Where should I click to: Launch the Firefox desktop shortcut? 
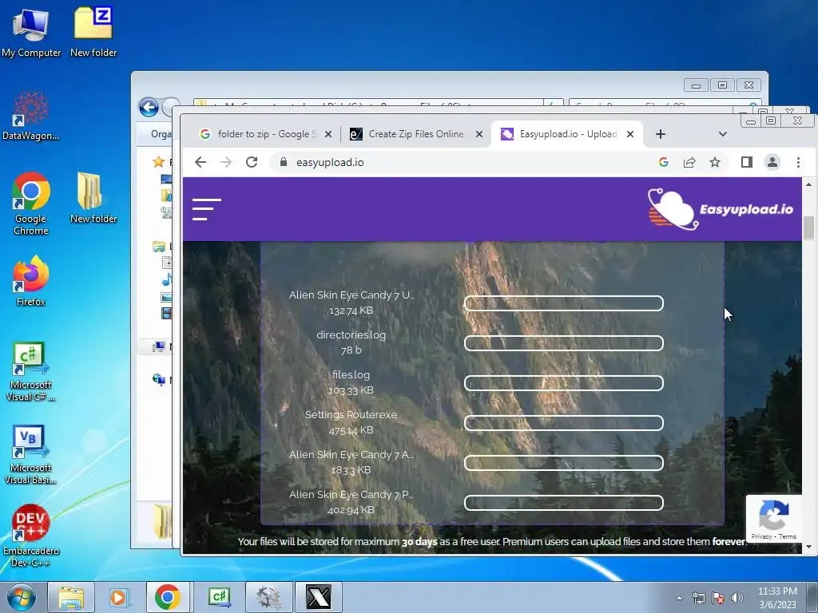coord(31,281)
